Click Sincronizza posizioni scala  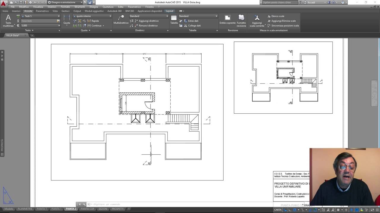pyautogui.click(x=283, y=25)
